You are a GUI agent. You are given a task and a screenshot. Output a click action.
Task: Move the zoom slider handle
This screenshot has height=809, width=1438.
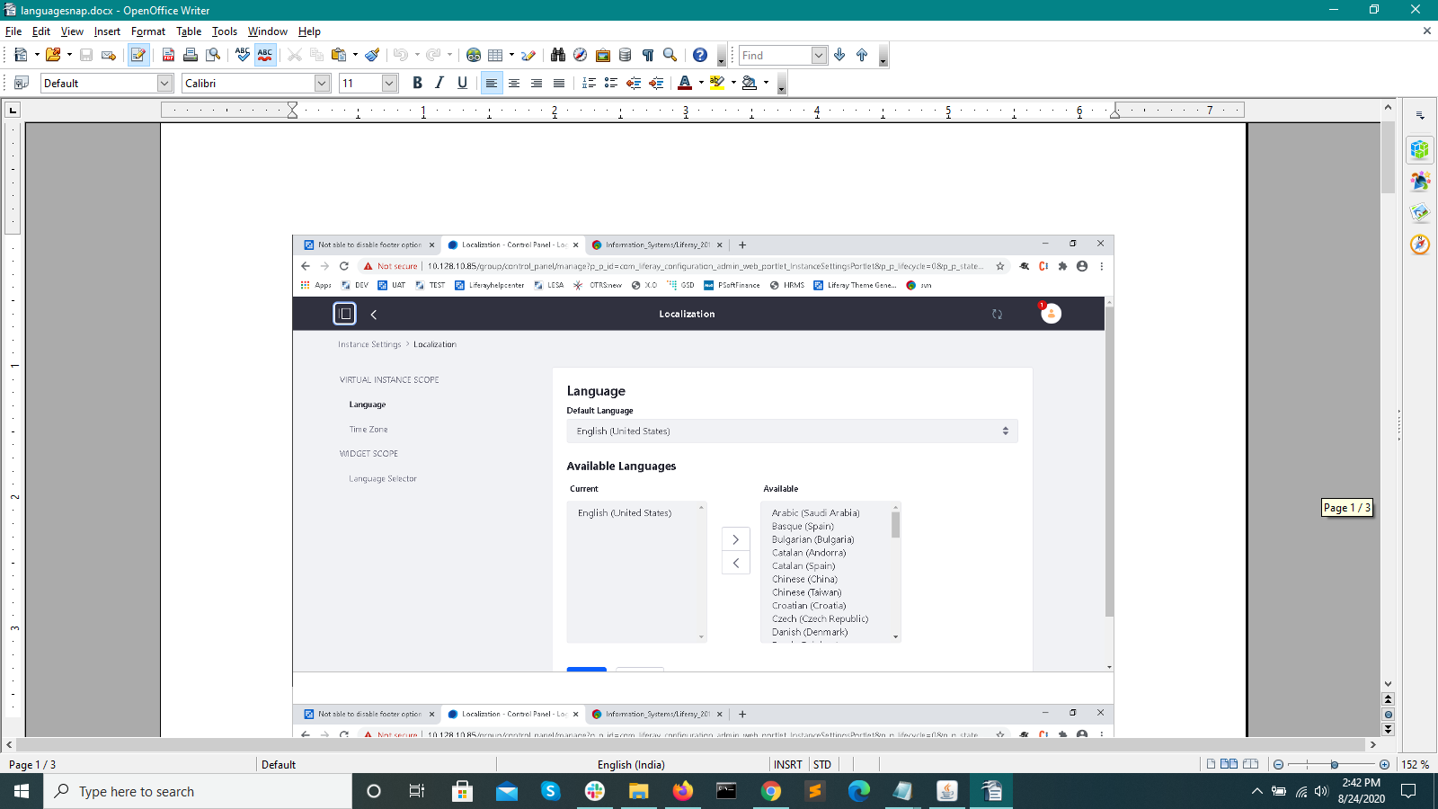(x=1335, y=764)
